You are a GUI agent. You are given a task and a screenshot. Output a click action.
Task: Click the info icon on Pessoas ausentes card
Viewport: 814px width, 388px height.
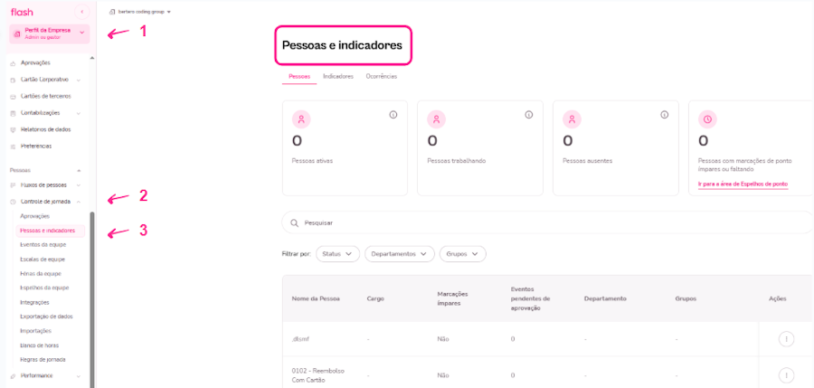pyautogui.click(x=664, y=115)
